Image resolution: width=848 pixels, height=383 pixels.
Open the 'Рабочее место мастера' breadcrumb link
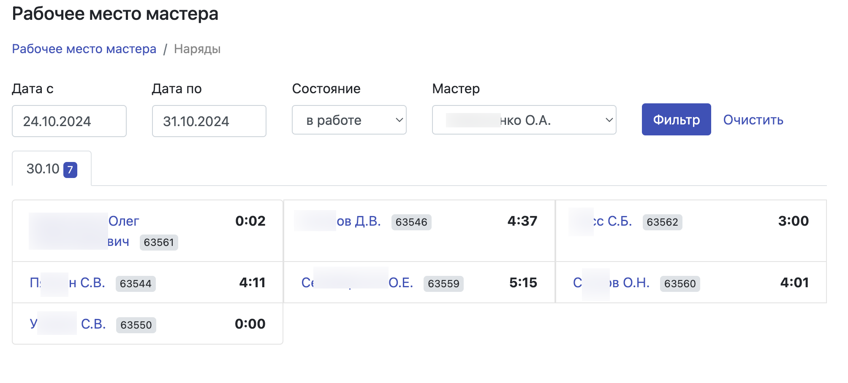pyautogui.click(x=84, y=49)
